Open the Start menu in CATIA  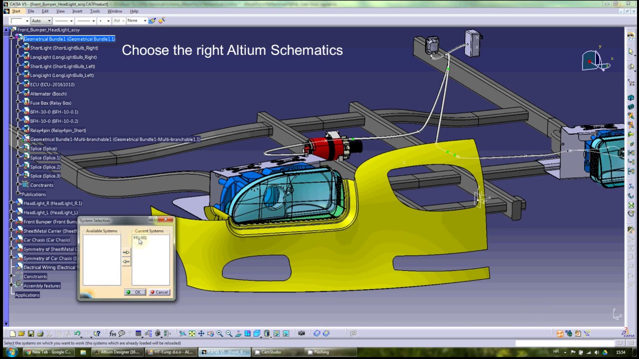click(x=16, y=11)
